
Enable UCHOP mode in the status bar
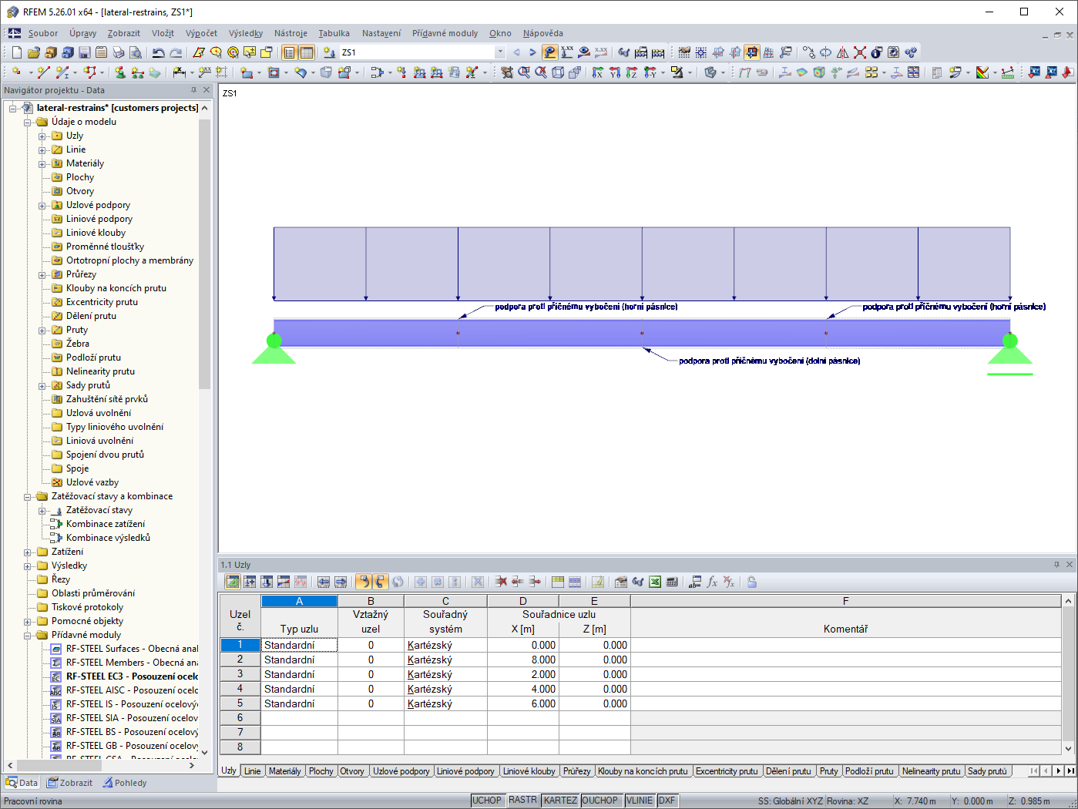pyautogui.click(x=487, y=800)
